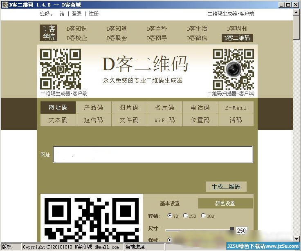The height and width of the screenshot is (251, 301).
Task: Select the 文件码 tab
Action: coord(129,120)
